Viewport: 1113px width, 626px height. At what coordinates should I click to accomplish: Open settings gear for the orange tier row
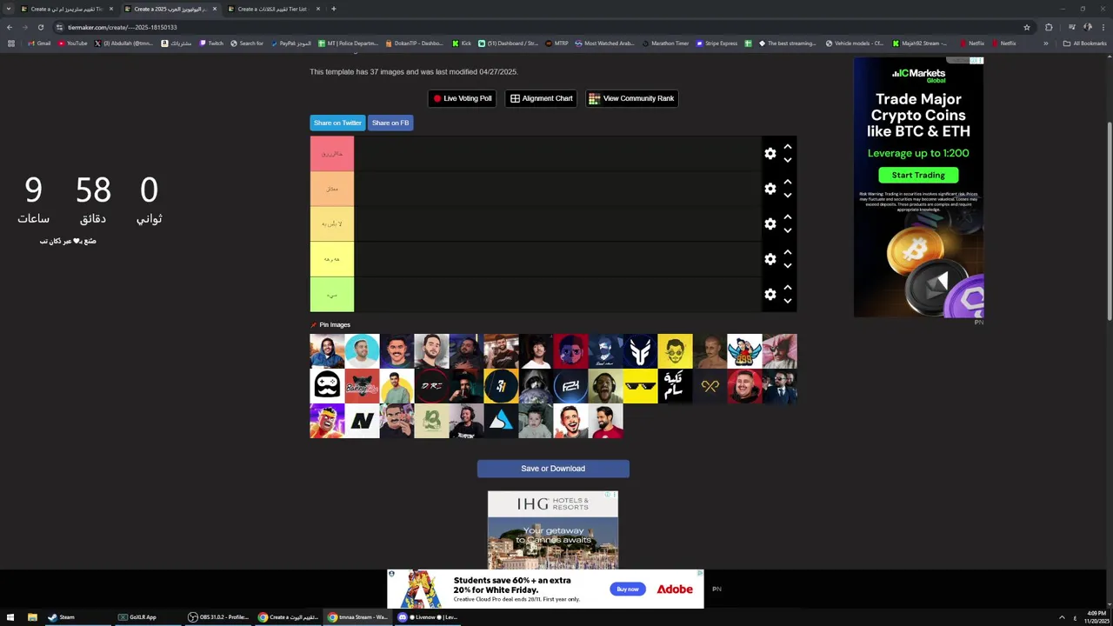[x=770, y=189]
